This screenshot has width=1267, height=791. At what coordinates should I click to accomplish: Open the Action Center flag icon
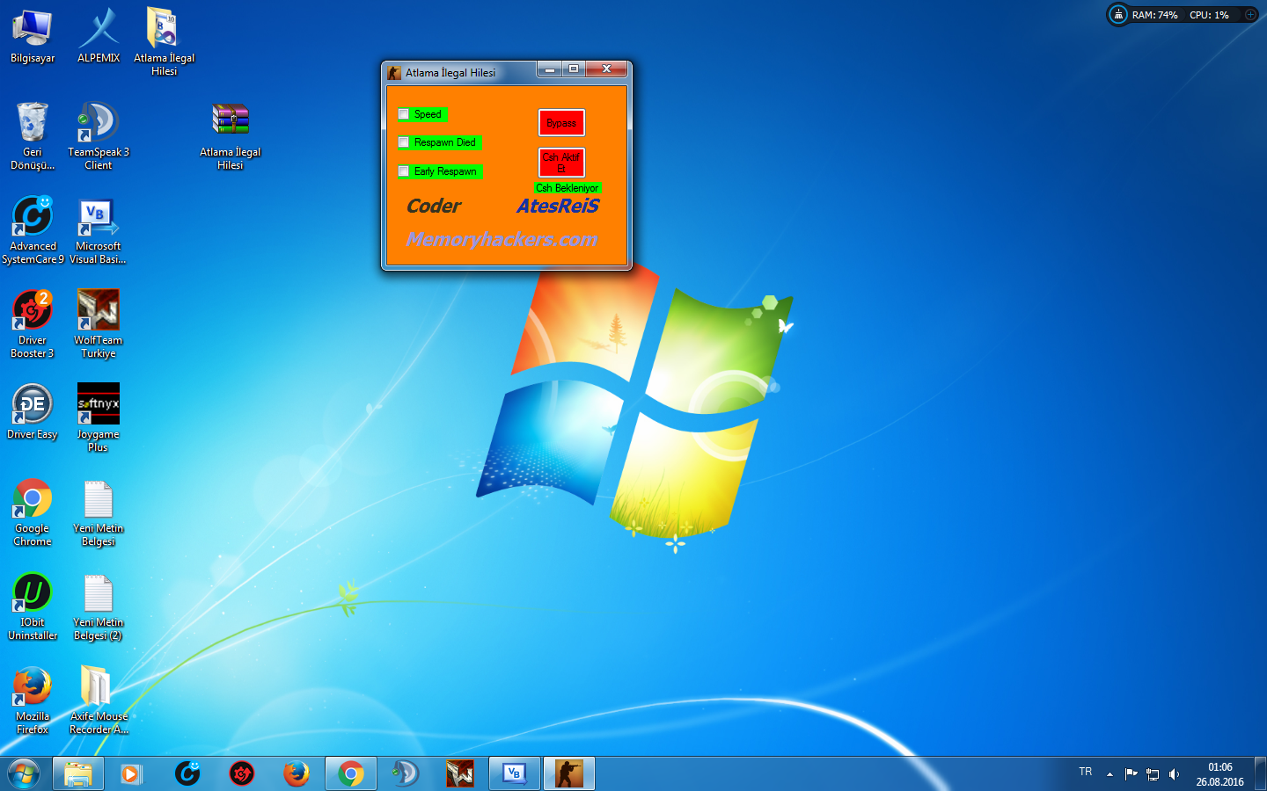coord(1132,774)
